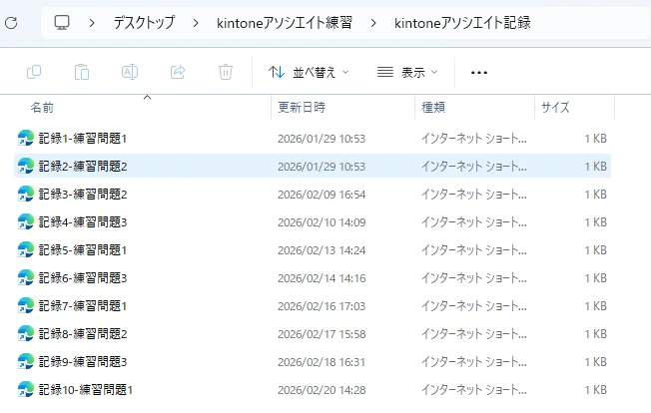
Task: Select the file 記録3-練習問題2
Action: tap(83, 195)
